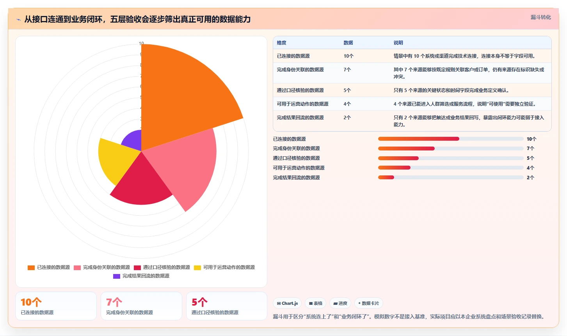Click the 7个 value in the table
Screen dimensions: 567x336
point(347,70)
